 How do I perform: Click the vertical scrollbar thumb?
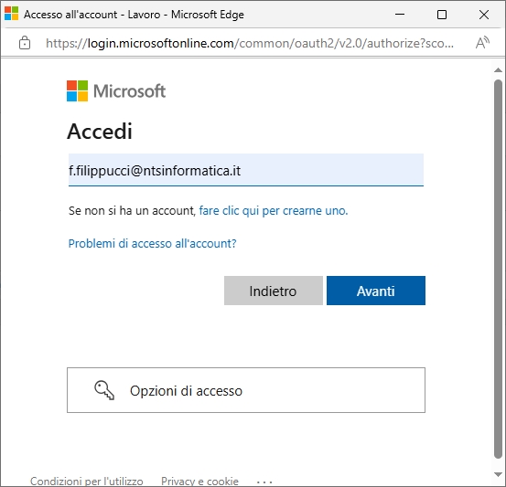pyautogui.click(x=498, y=269)
